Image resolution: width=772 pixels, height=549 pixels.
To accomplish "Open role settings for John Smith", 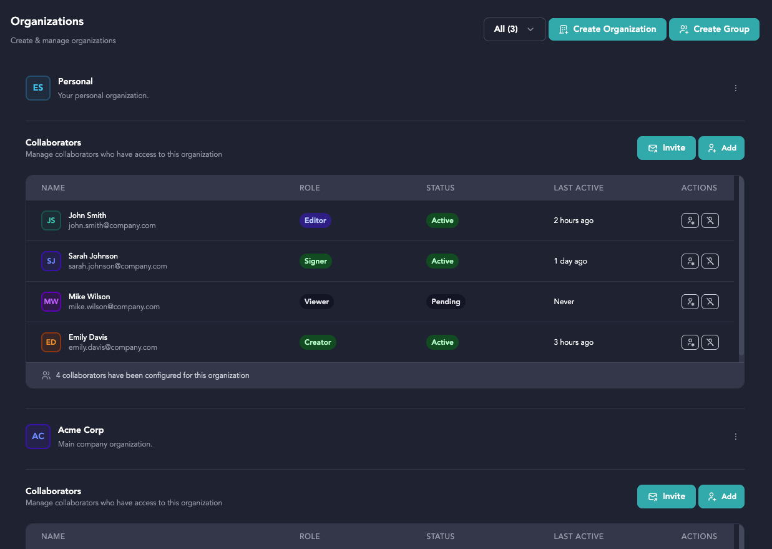I will tap(690, 220).
